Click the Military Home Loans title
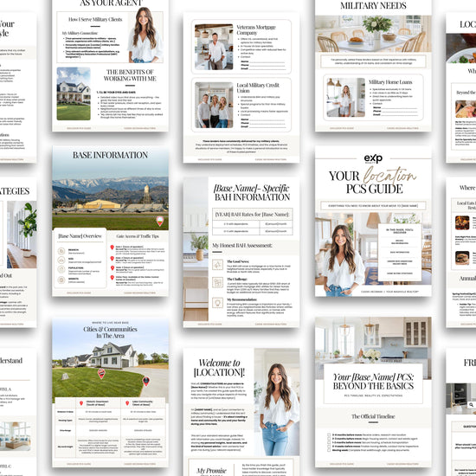476x476 pixels. (390, 82)
